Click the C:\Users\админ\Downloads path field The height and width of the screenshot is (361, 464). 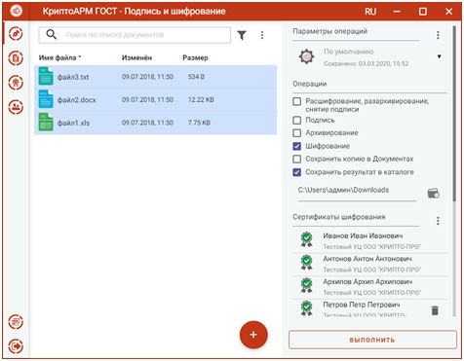[357, 193]
